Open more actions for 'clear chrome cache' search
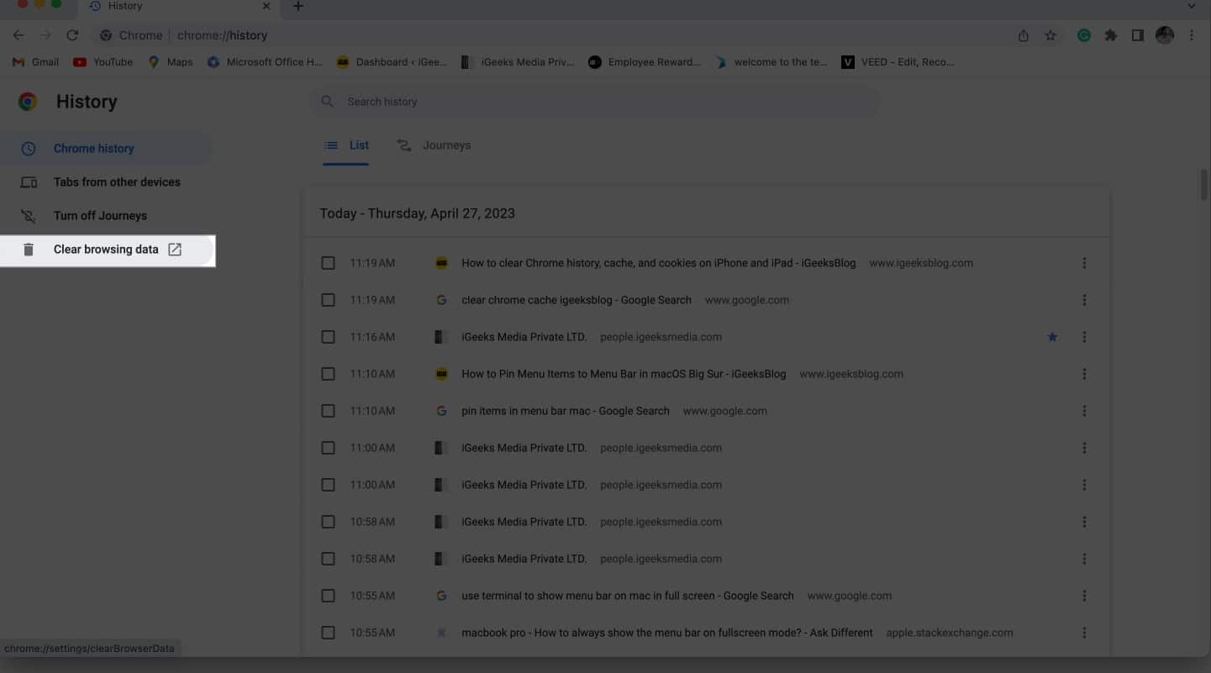The height and width of the screenshot is (673, 1211). click(1084, 300)
